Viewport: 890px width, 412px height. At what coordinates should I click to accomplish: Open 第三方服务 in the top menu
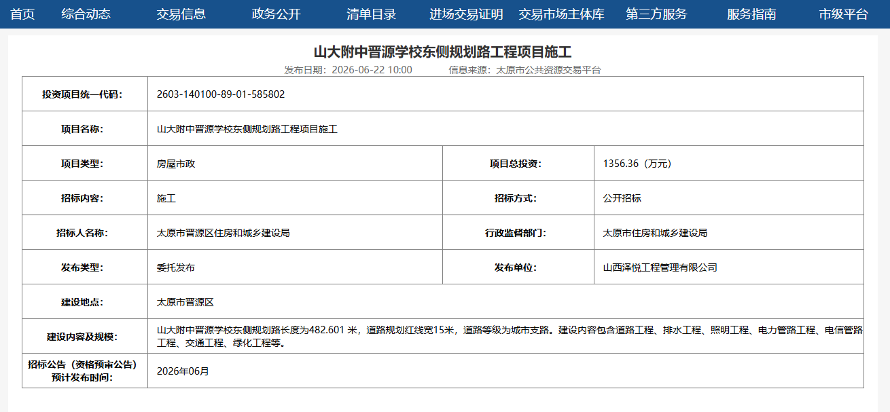(656, 14)
